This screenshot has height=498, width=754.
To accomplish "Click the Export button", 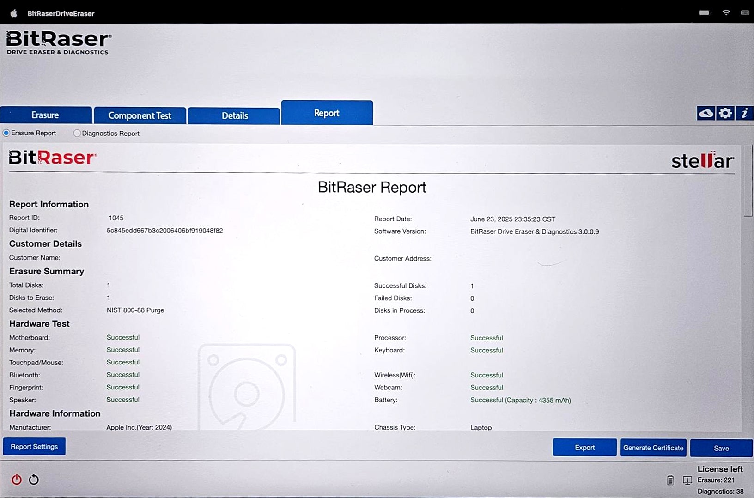I will click(584, 448).
